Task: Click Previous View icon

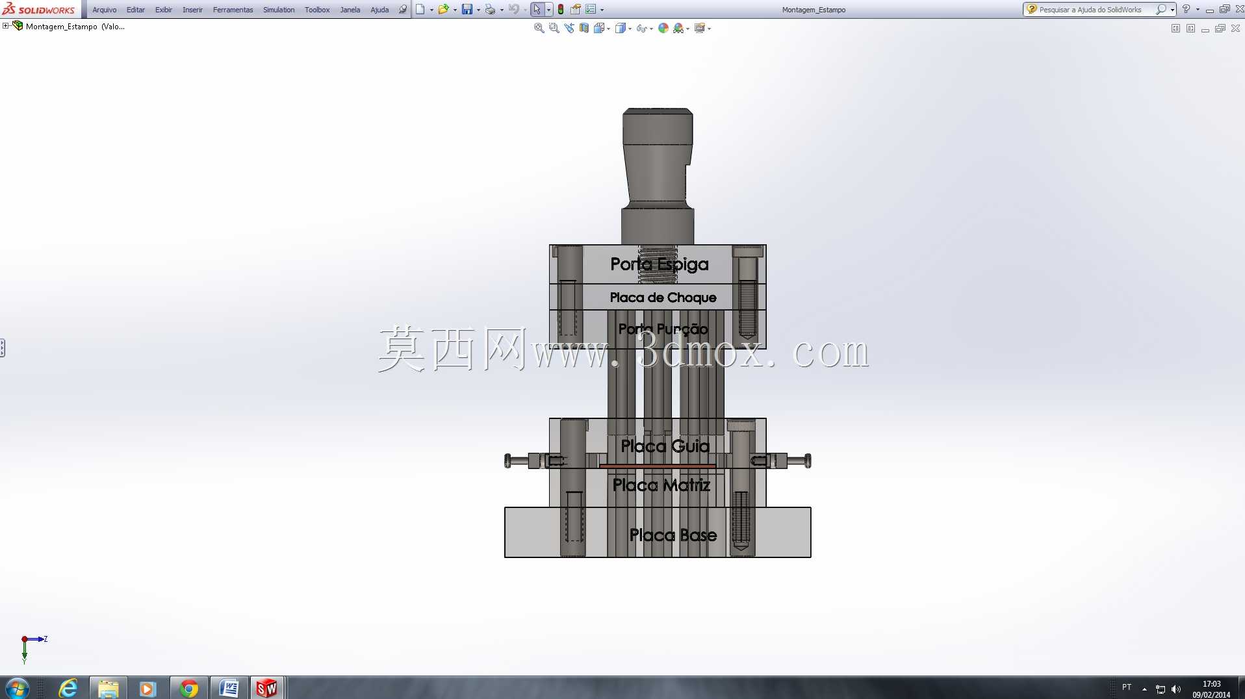Action: (x=569, y=28)
